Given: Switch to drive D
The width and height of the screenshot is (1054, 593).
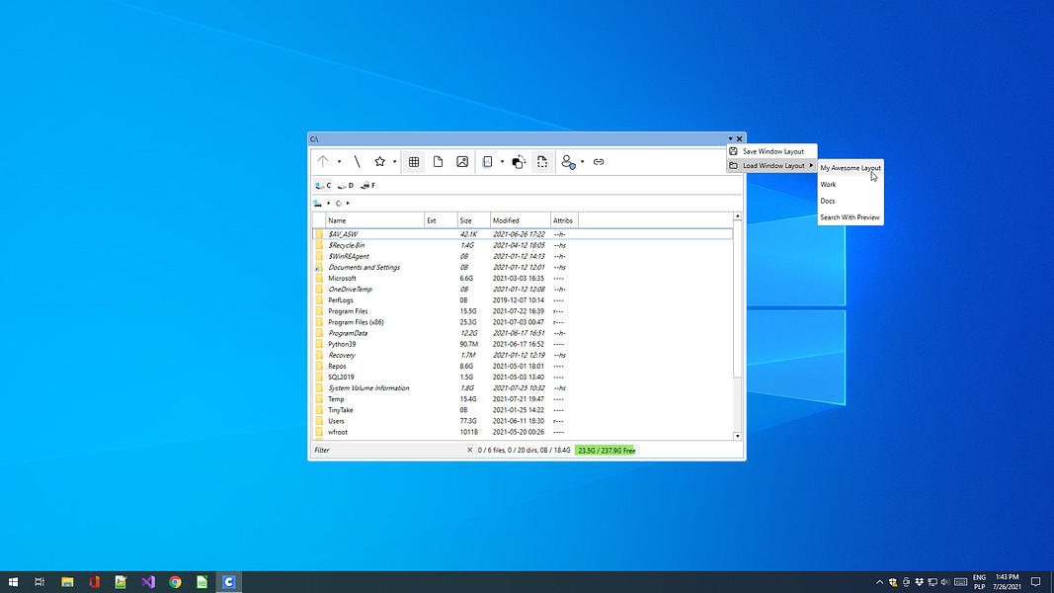Looking at the screenshot, I should (x=346, y=186).
